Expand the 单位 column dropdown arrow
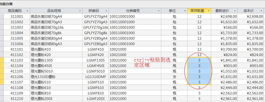 coord(185,11)
